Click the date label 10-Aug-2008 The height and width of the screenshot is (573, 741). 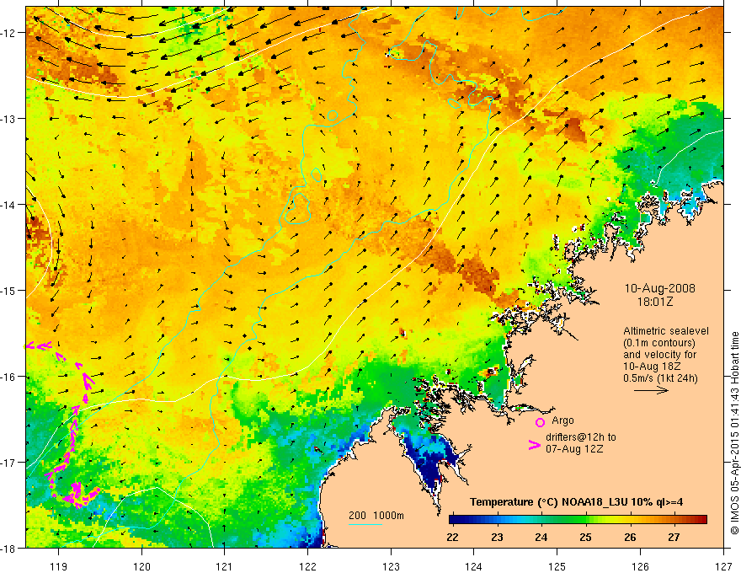pos(659,288)
